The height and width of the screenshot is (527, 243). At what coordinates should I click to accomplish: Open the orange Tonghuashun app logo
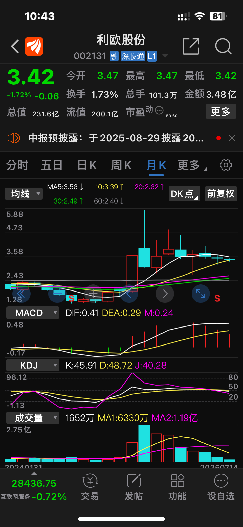tap(34, 46)
